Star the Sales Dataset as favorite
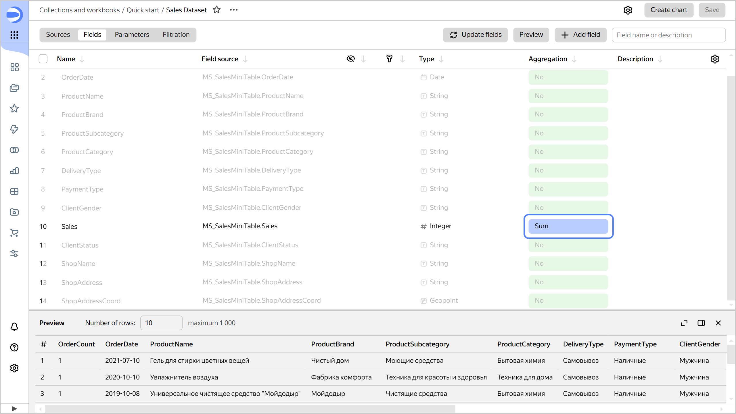This screenshot has height=414, width=736. 217,10
